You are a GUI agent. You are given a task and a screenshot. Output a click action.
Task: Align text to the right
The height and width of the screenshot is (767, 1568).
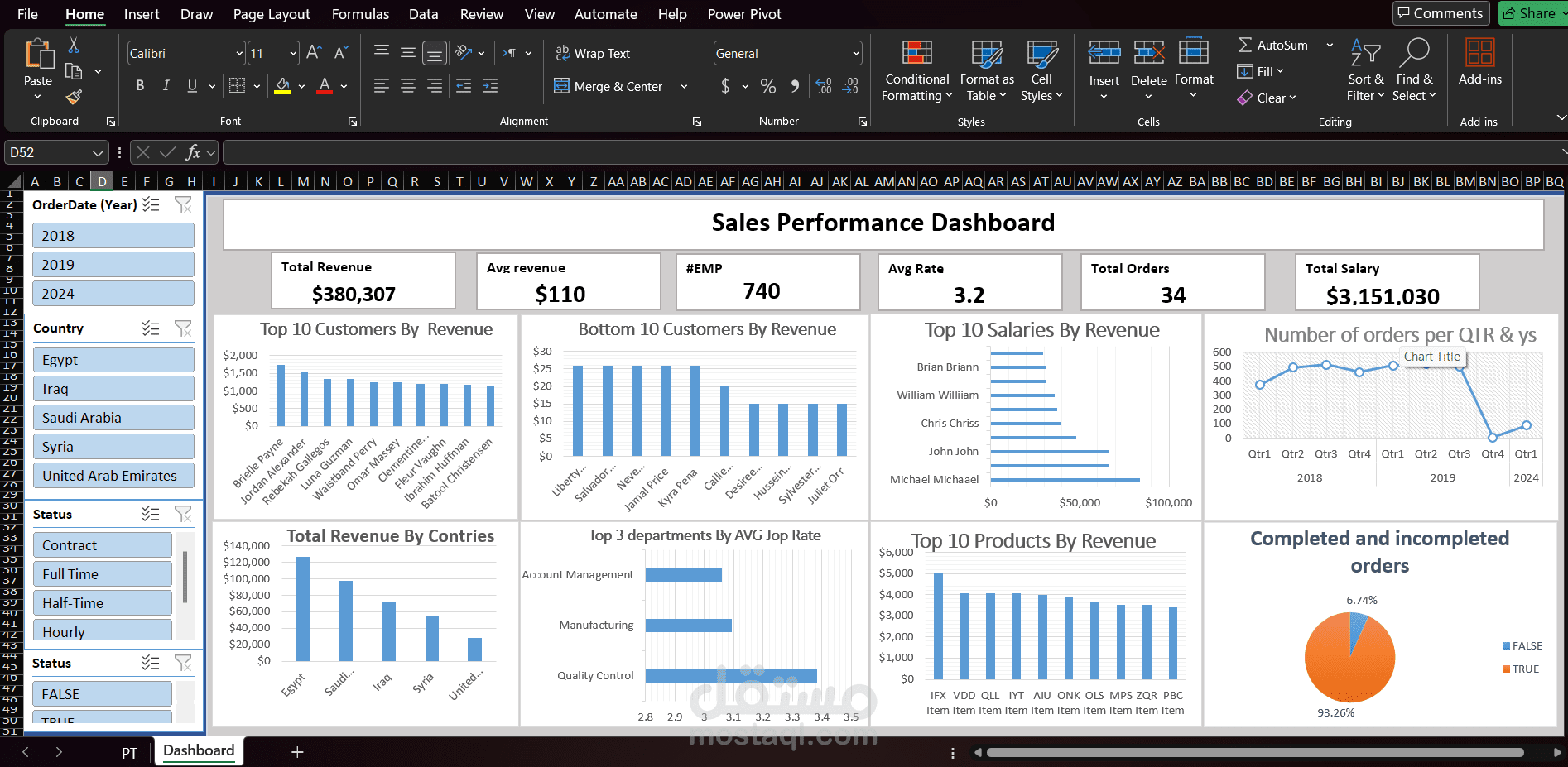tap(434, 86)
